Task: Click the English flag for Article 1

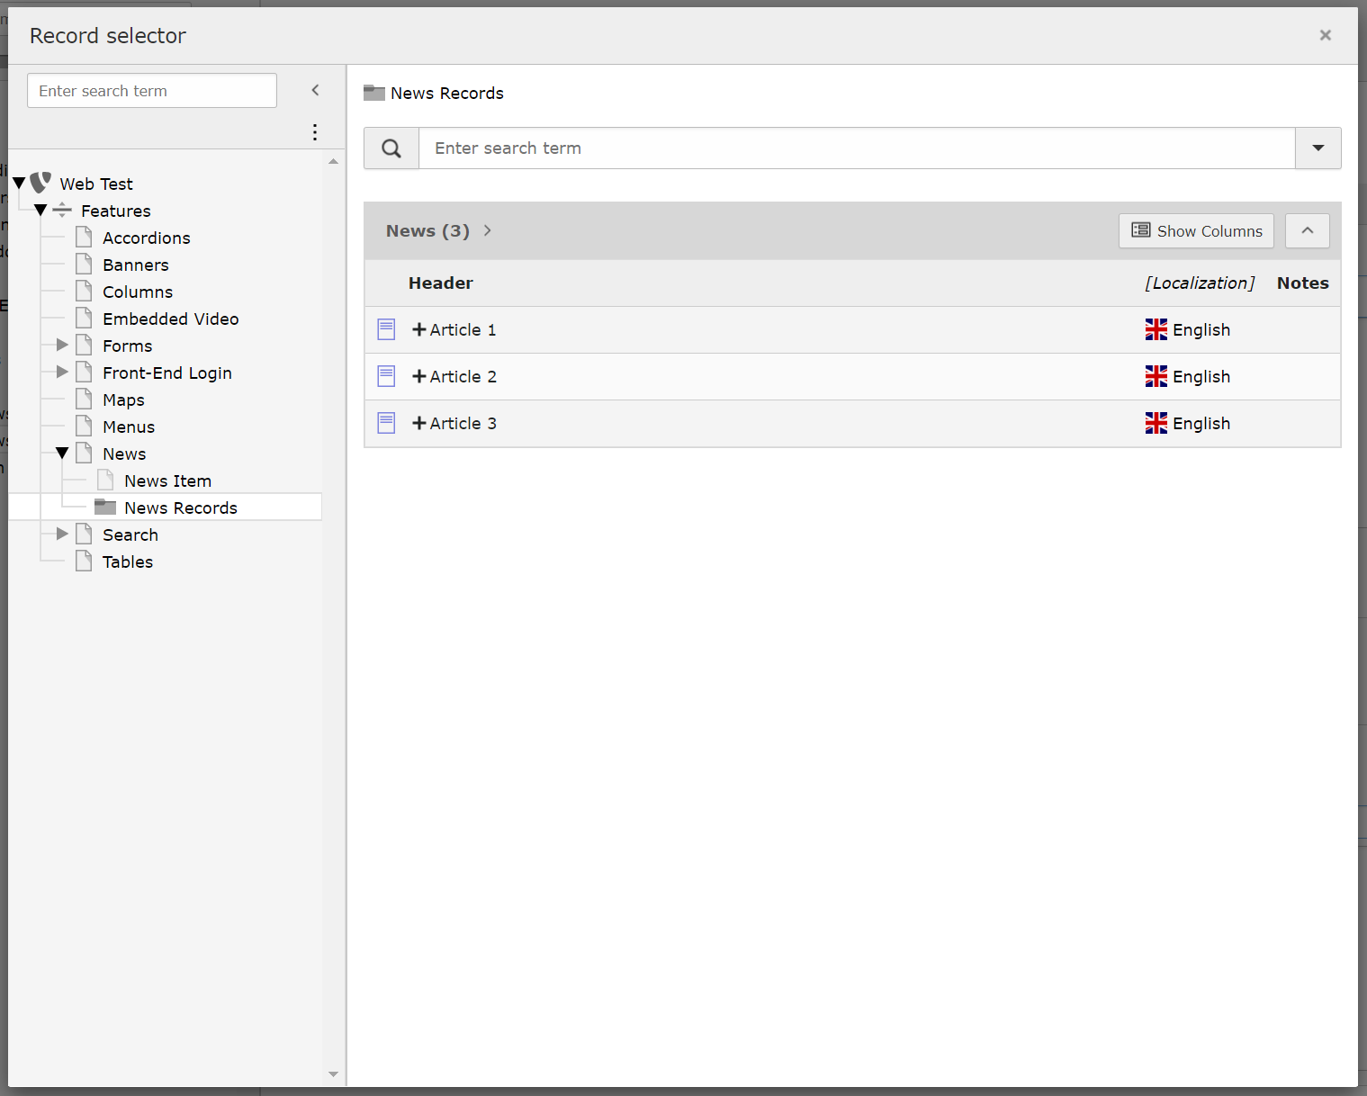Action: [x=1156, y=329]
